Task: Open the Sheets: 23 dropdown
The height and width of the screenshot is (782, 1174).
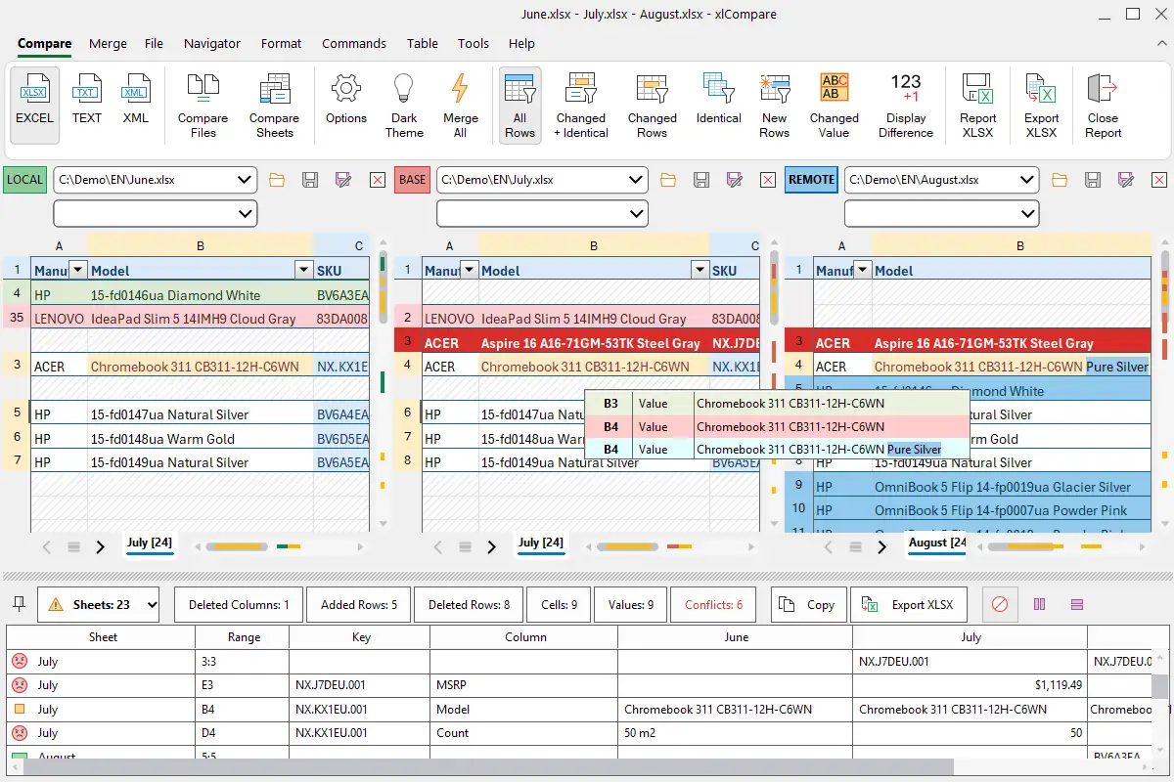Action: [99, 605]
